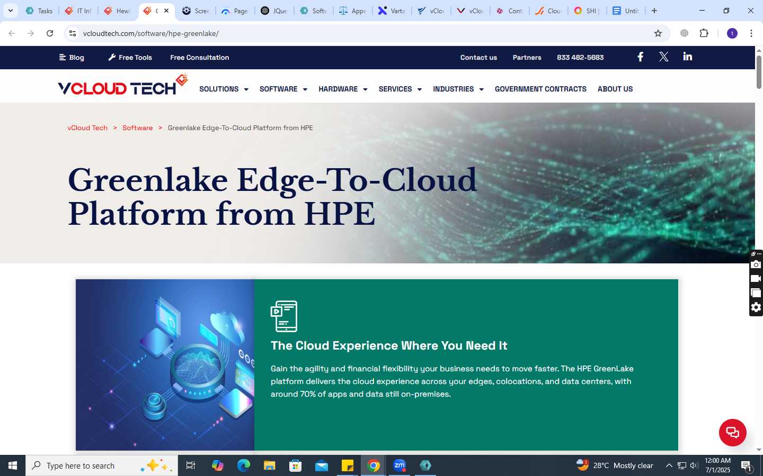Open Windows Start menu
The image size is (763, 476).
[x=13, y=465]
